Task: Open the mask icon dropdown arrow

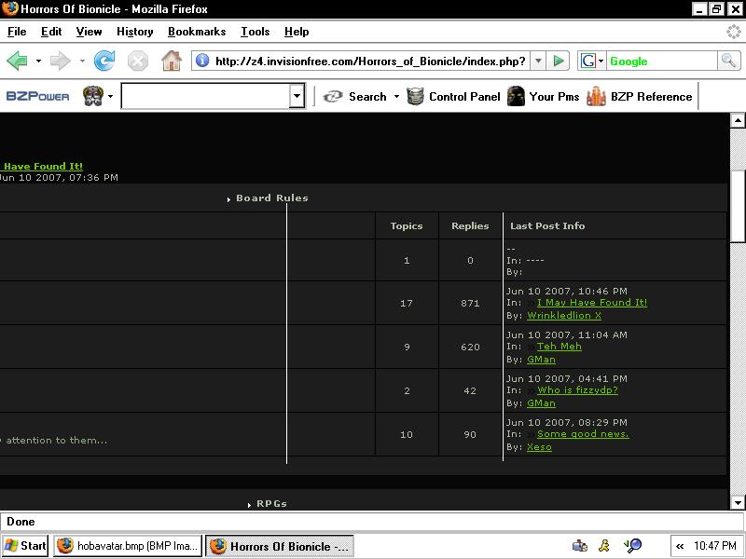Action: pyautogui.click(x=110, y=96)
